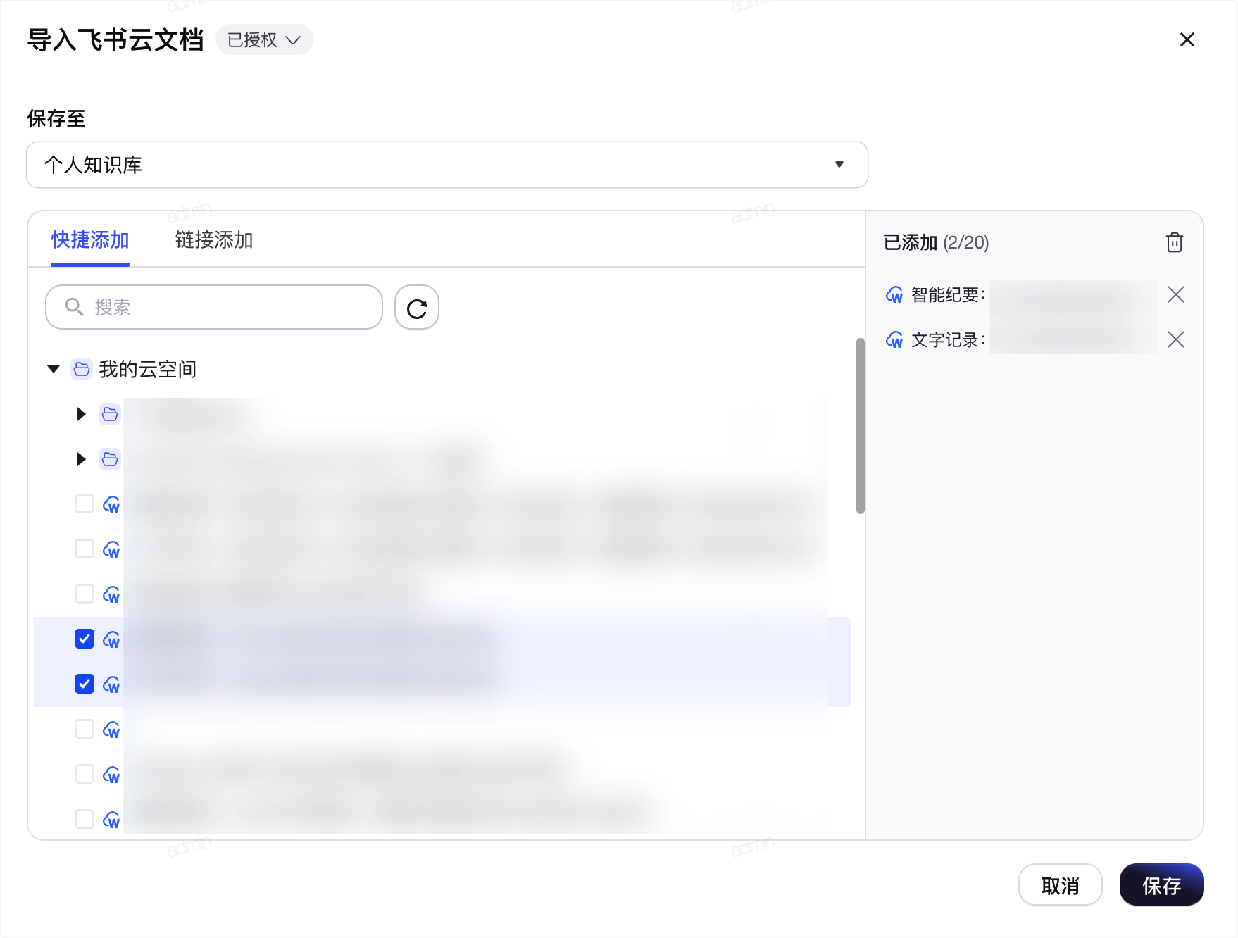
Task: Click the 保存 button
Action: click(x=1161, y=885)
